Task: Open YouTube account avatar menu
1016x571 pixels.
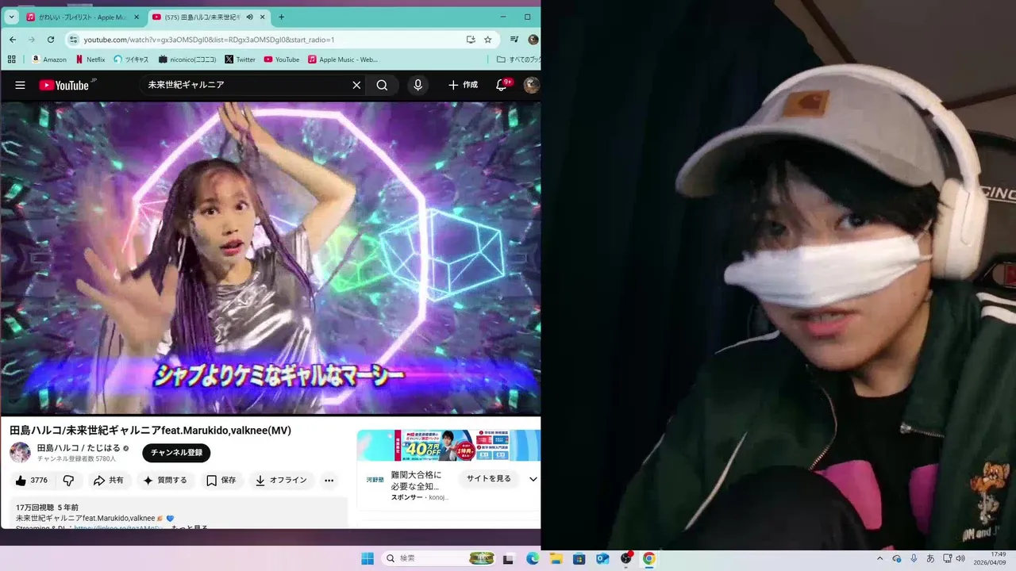Action: point(532,85)
